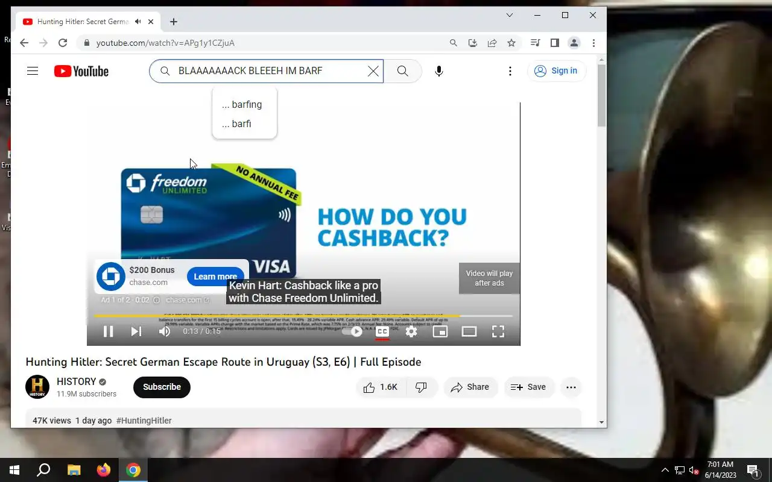
Task: Open Windows taskbar search
Action: click(x=43, y=470)
